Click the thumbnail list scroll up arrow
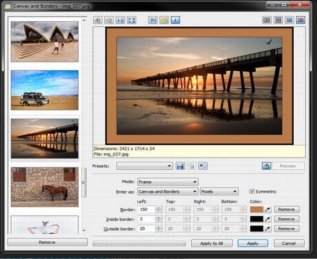The image size is (317, 259). click(84, 20)
